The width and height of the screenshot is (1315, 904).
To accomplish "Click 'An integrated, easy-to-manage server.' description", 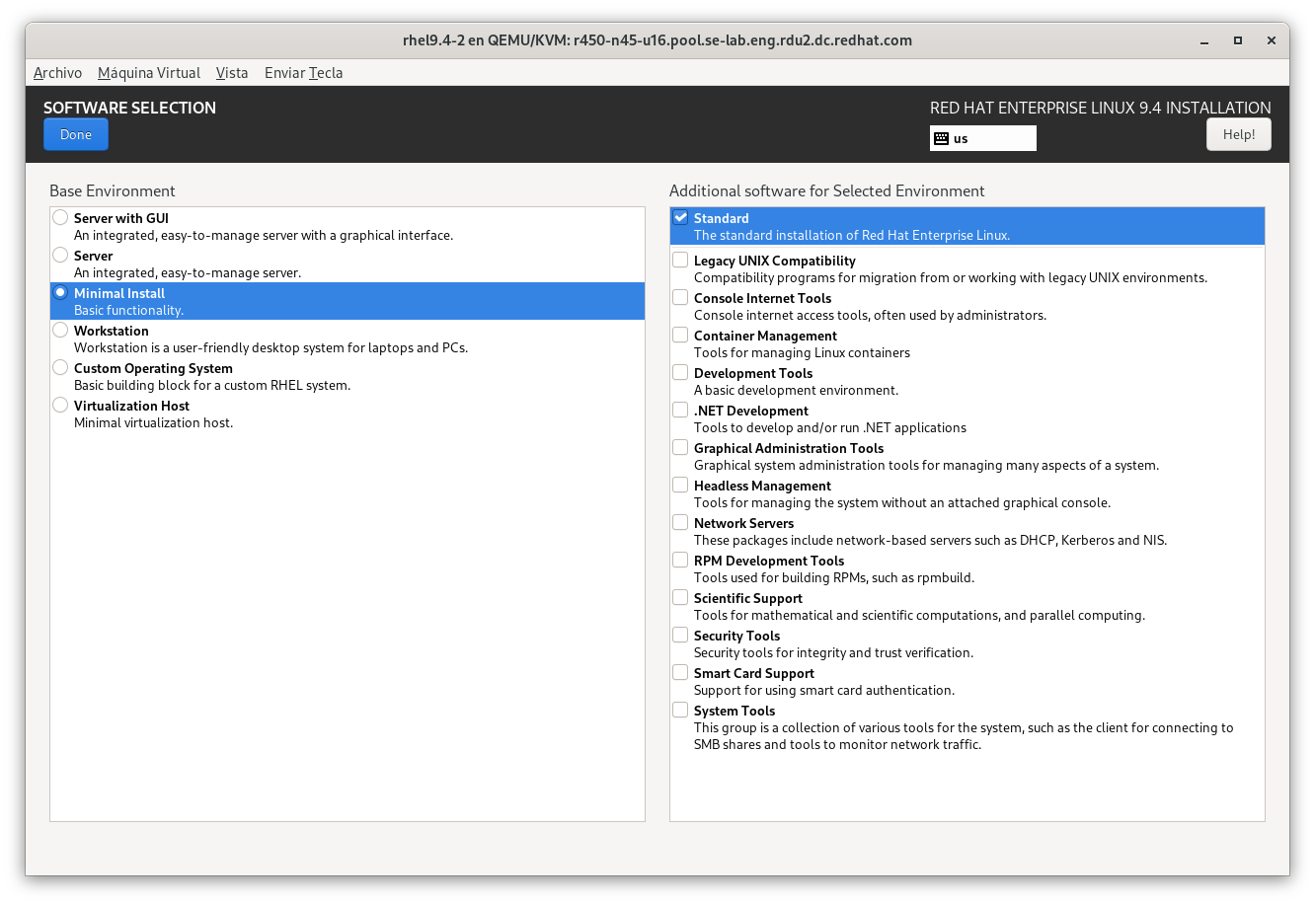I will 188,272.
